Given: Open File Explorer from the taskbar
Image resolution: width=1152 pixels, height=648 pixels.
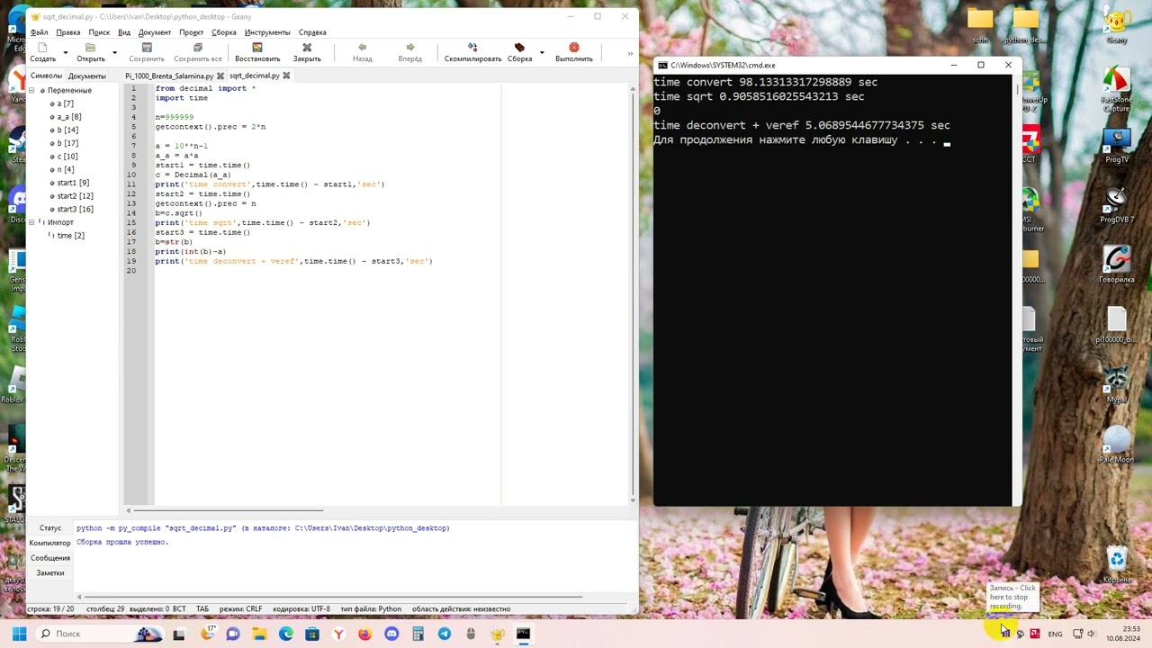Looking at the screenshot, I should point(259,634).
